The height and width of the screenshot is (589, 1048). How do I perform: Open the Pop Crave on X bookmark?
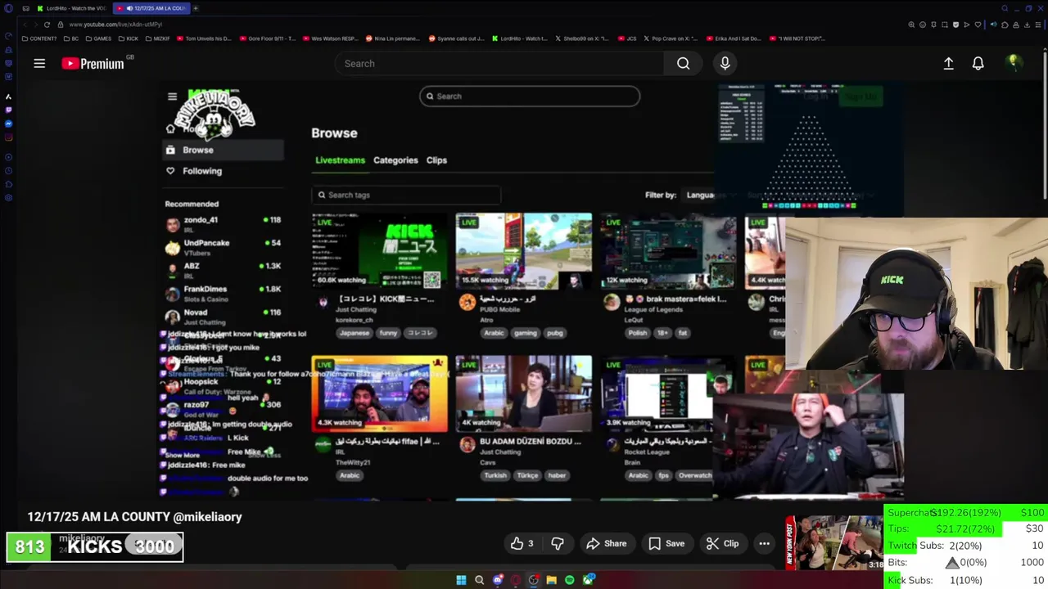(x=671, y=38)
